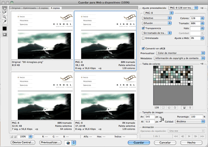Screen dimensions: 208x147
Task: Switch to the Original tab
Action: coord(16,8)
